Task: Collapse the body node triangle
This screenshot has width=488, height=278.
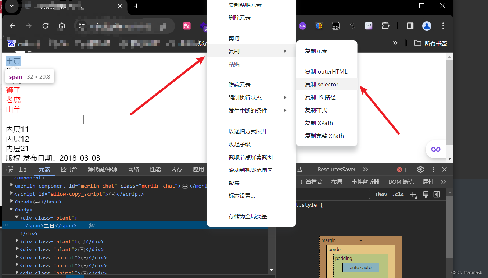Action: tap(11, 210)
